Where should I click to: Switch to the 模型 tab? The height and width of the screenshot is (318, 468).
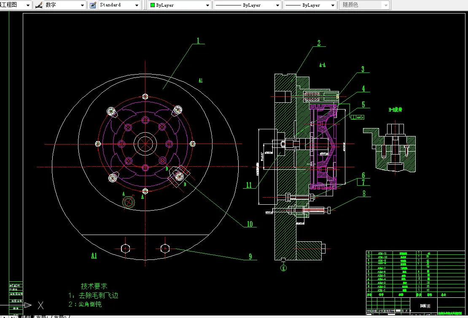[x=25, y=316]
